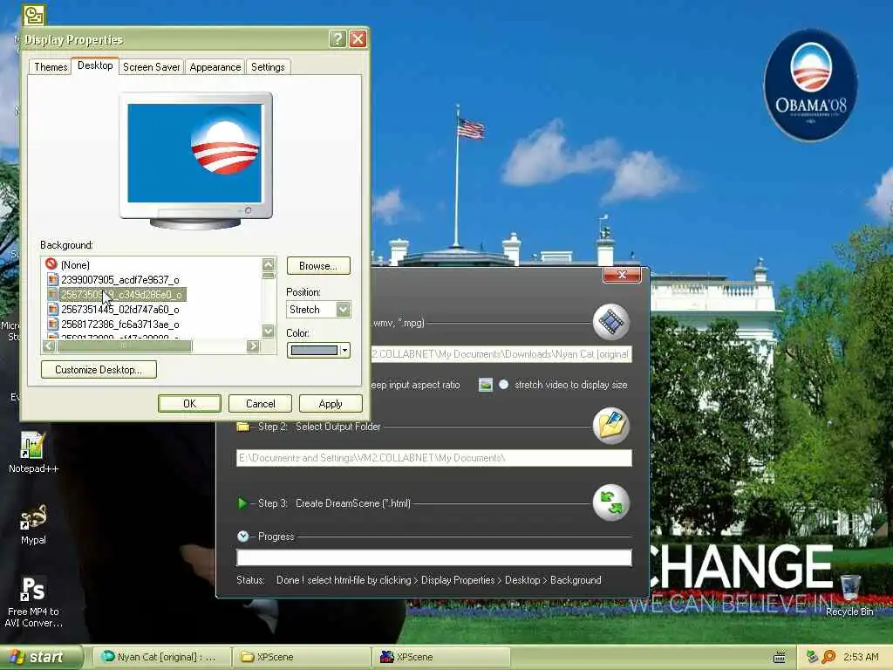Click the help question mark in Display Properties

click(337, 38)
